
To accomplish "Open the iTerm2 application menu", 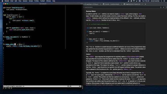I will coord(7,1).
